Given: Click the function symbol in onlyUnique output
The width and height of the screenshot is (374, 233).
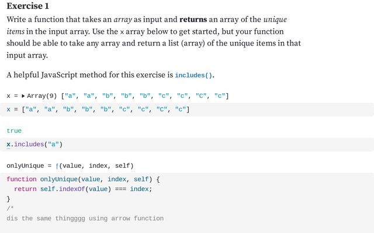Looking at the screenshot, I should [x=57, y=165].
